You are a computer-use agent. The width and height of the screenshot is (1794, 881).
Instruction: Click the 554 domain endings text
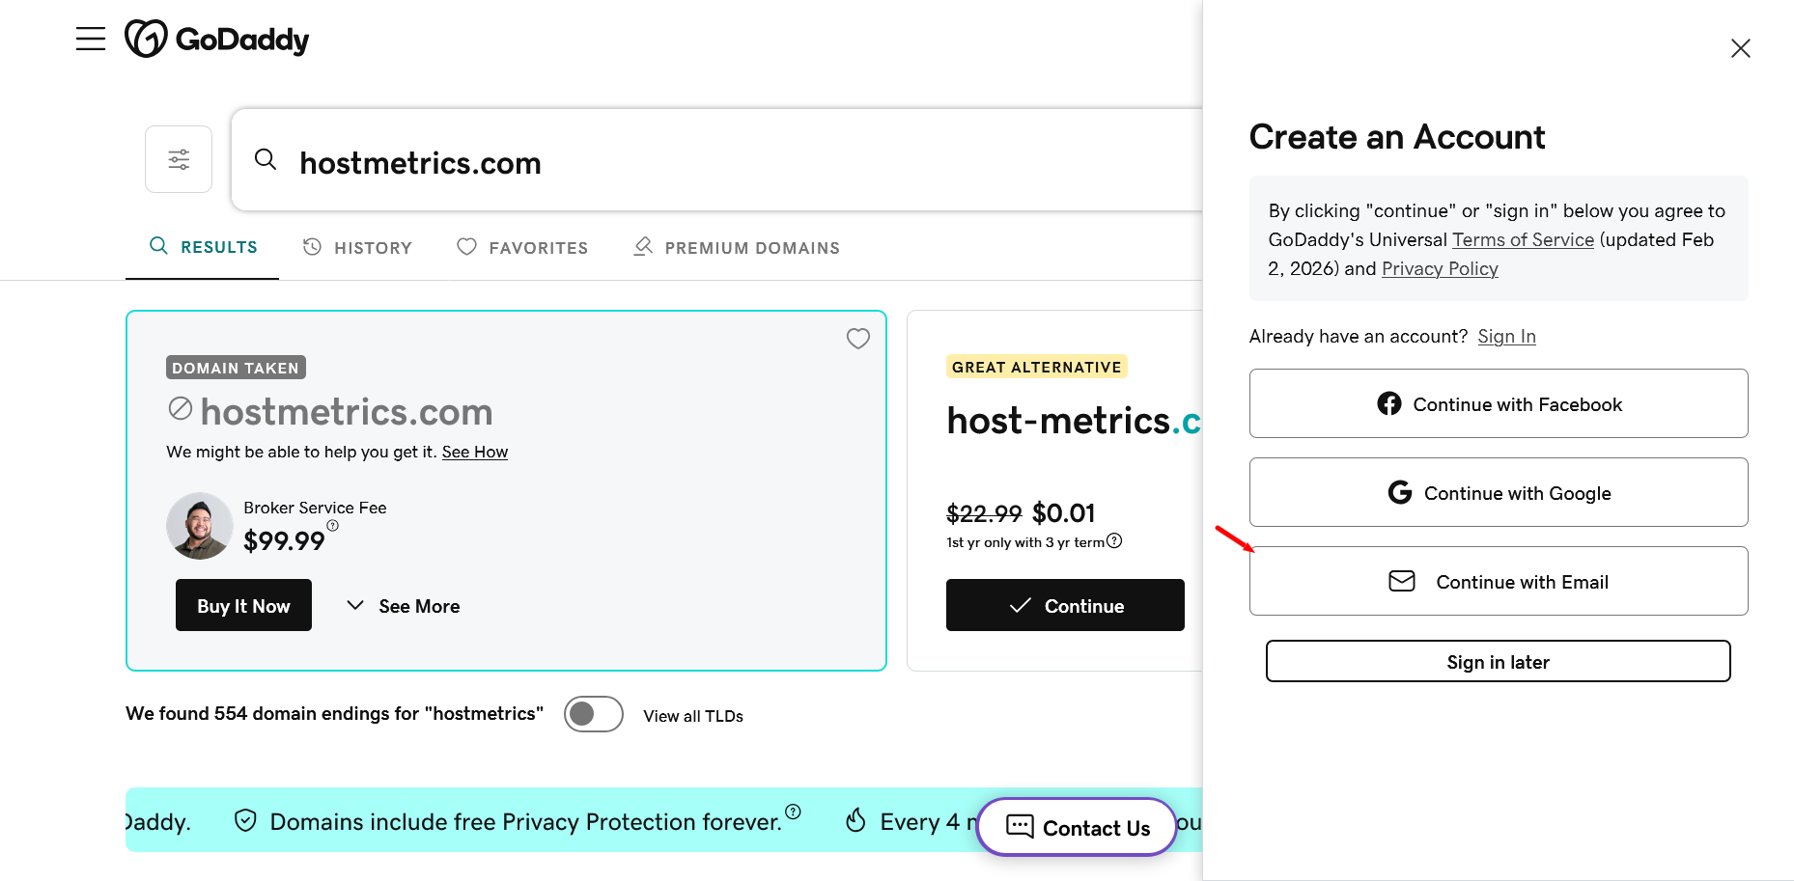(x=334, y=713)
